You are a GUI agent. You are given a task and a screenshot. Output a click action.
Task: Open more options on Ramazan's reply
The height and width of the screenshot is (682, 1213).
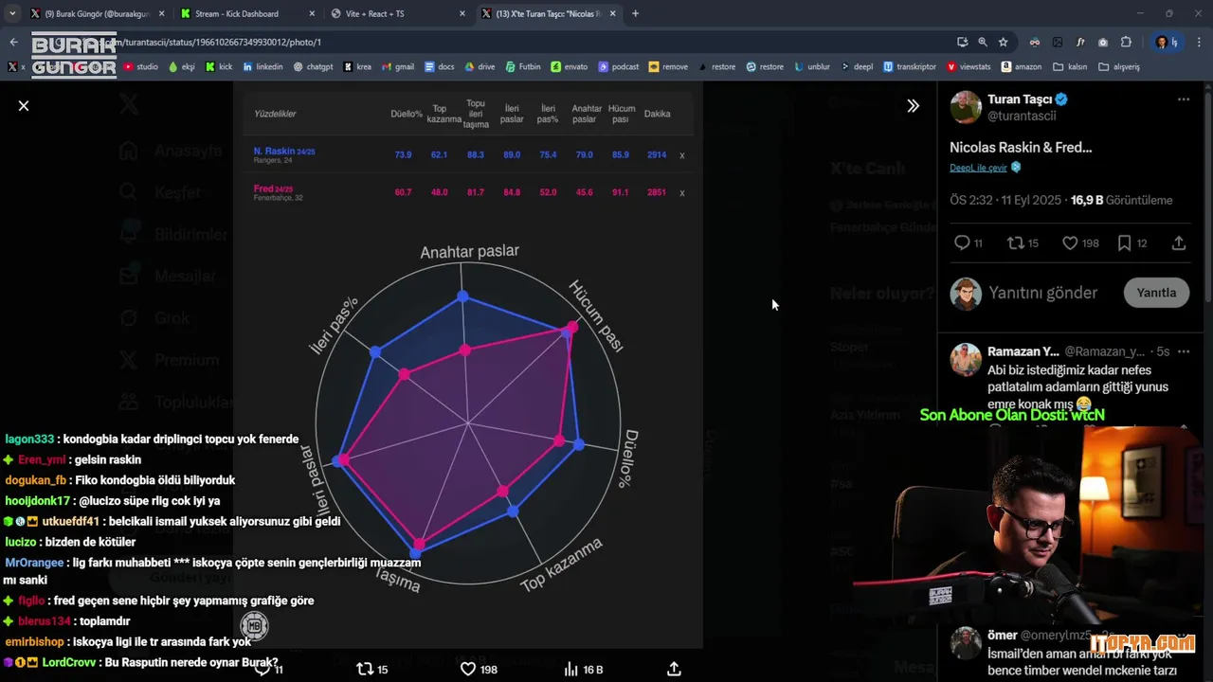[1183, 351]
